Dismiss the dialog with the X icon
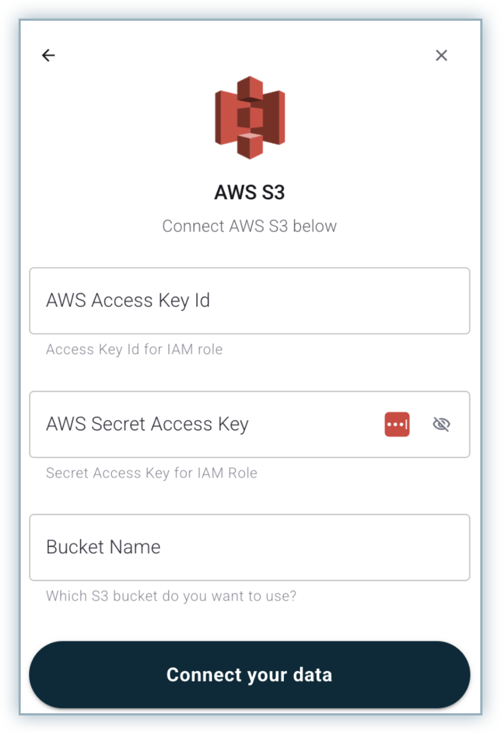The image size is (501, 734). coord(441,55)
